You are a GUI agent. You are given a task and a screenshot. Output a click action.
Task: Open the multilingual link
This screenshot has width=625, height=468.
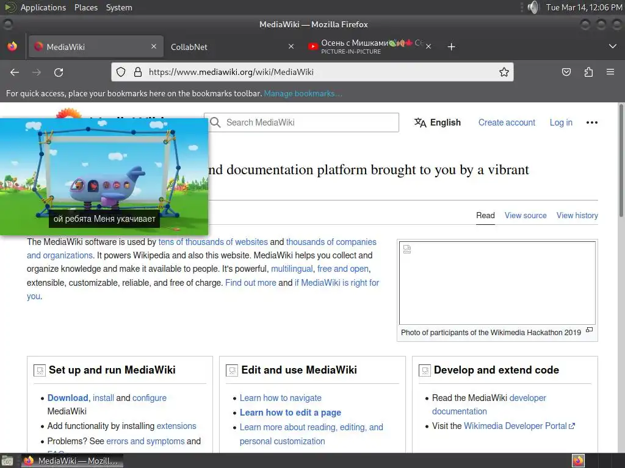coord(292,269)
